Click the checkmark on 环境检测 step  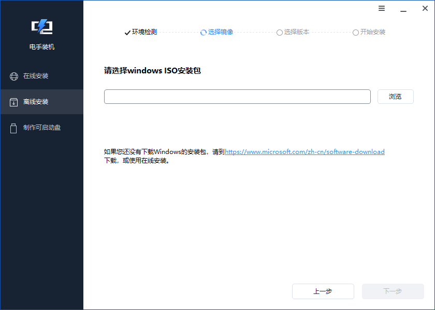click(x=127, y=32)
